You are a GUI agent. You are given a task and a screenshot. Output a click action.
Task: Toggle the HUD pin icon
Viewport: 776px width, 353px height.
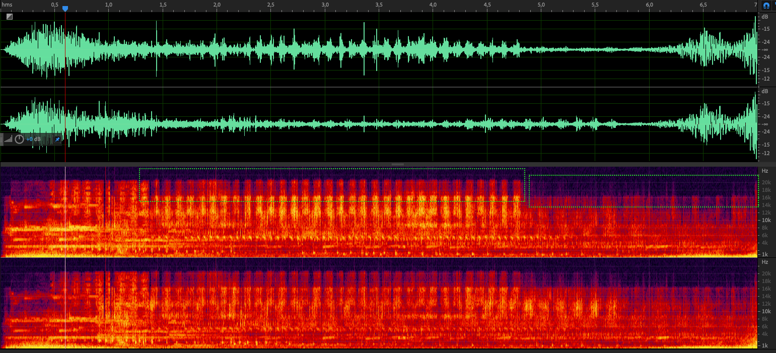57,139
